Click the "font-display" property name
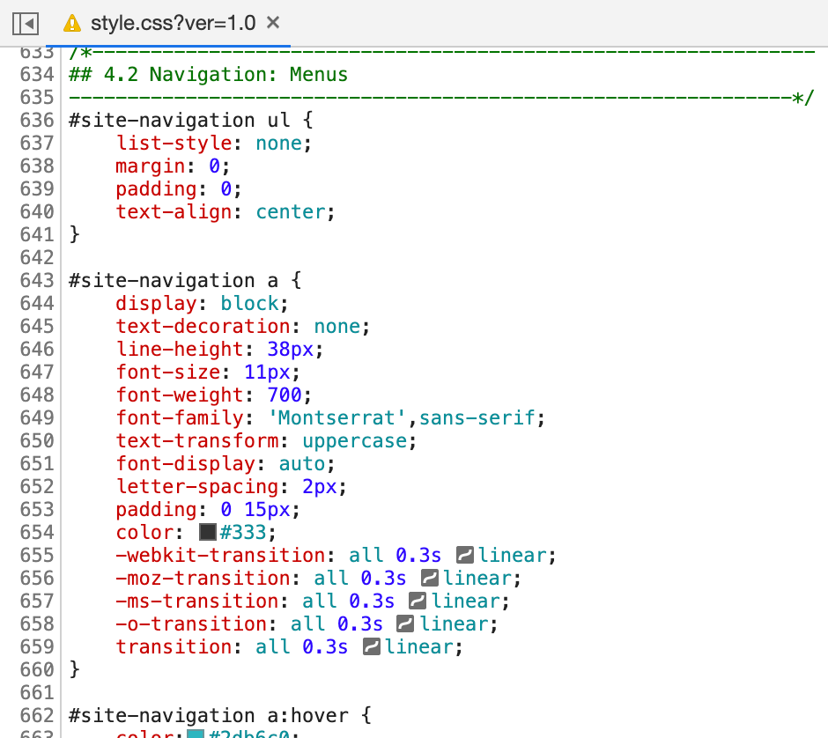Image resolution: width=828 pixels, height=738 pixels. click(186, 463)
